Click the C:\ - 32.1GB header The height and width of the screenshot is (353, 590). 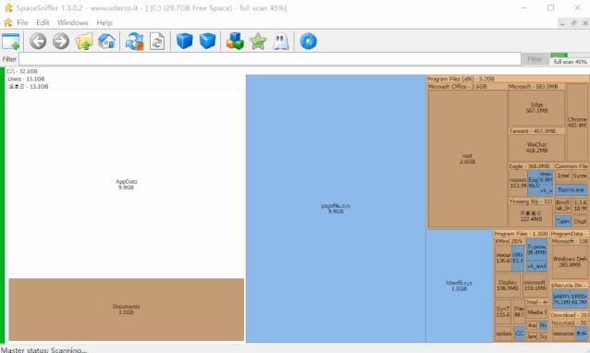pos(22,71)
